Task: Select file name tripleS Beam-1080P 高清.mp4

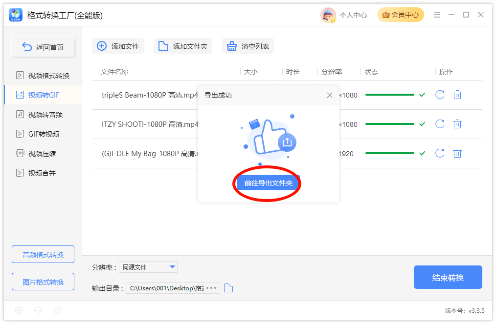Action: click(149, 95)
